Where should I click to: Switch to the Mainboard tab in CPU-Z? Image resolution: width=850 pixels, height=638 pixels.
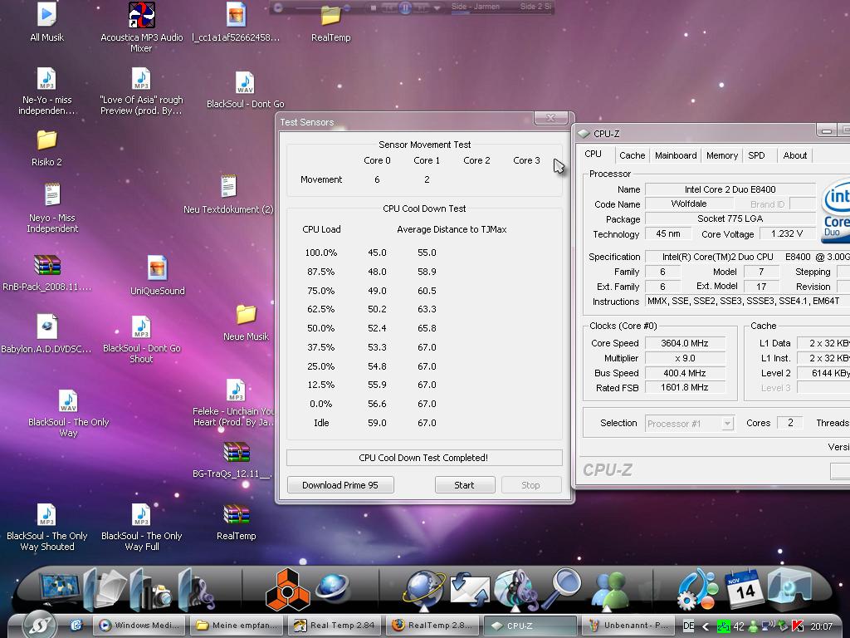(x=676, y=155)
